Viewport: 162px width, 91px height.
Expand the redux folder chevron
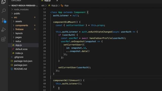click(13, 41)
